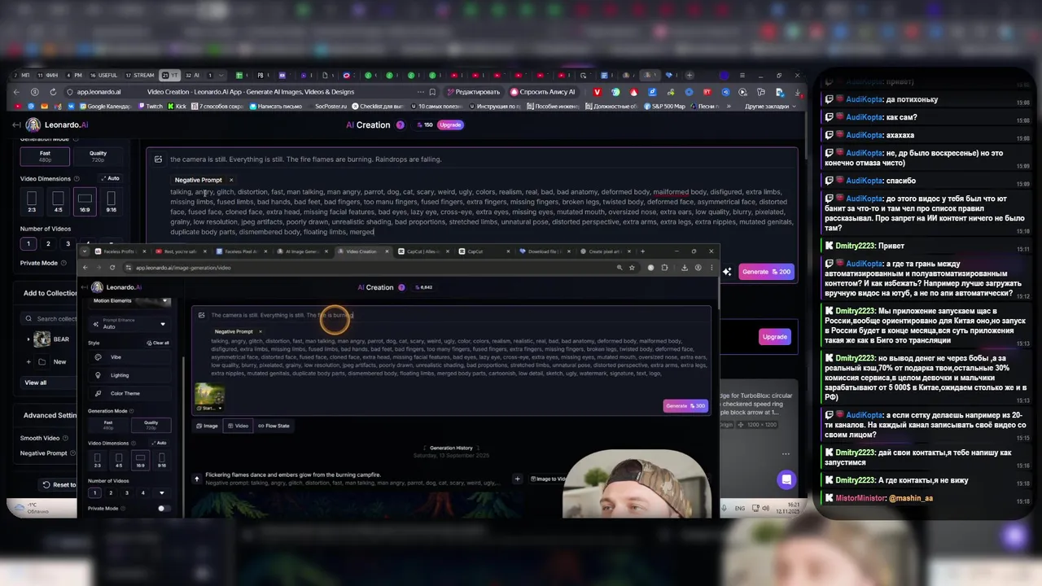
Task: Open downloads icon in front window toolbar
Action: tap(684, 268)
